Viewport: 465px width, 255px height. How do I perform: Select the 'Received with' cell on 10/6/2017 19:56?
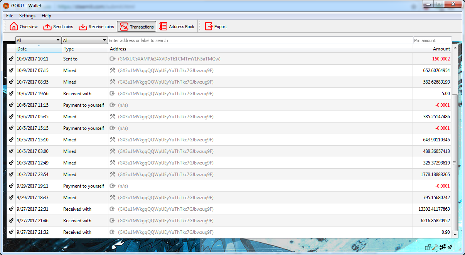point(85,94)
